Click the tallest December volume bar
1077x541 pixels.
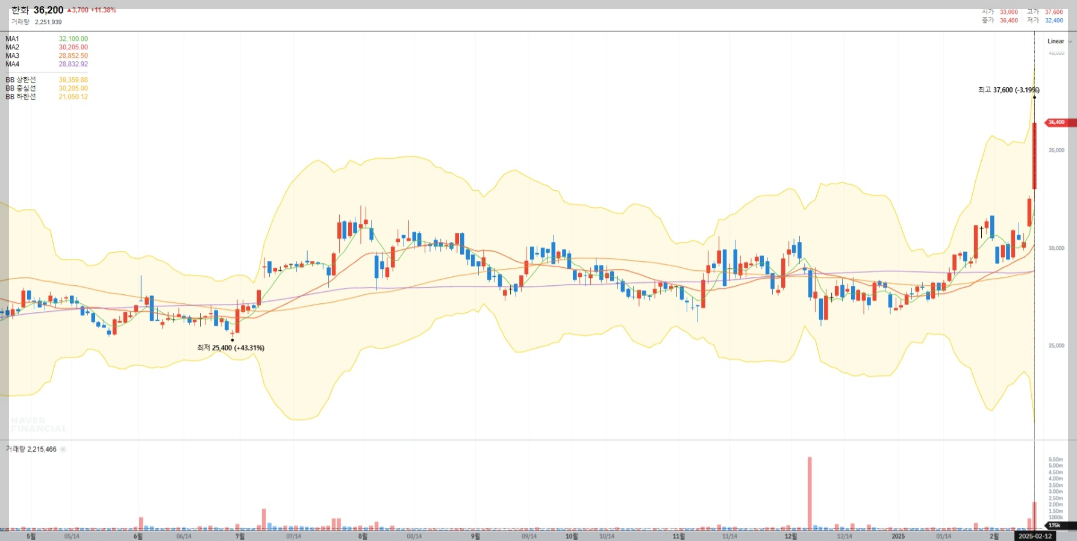[810, 493]
